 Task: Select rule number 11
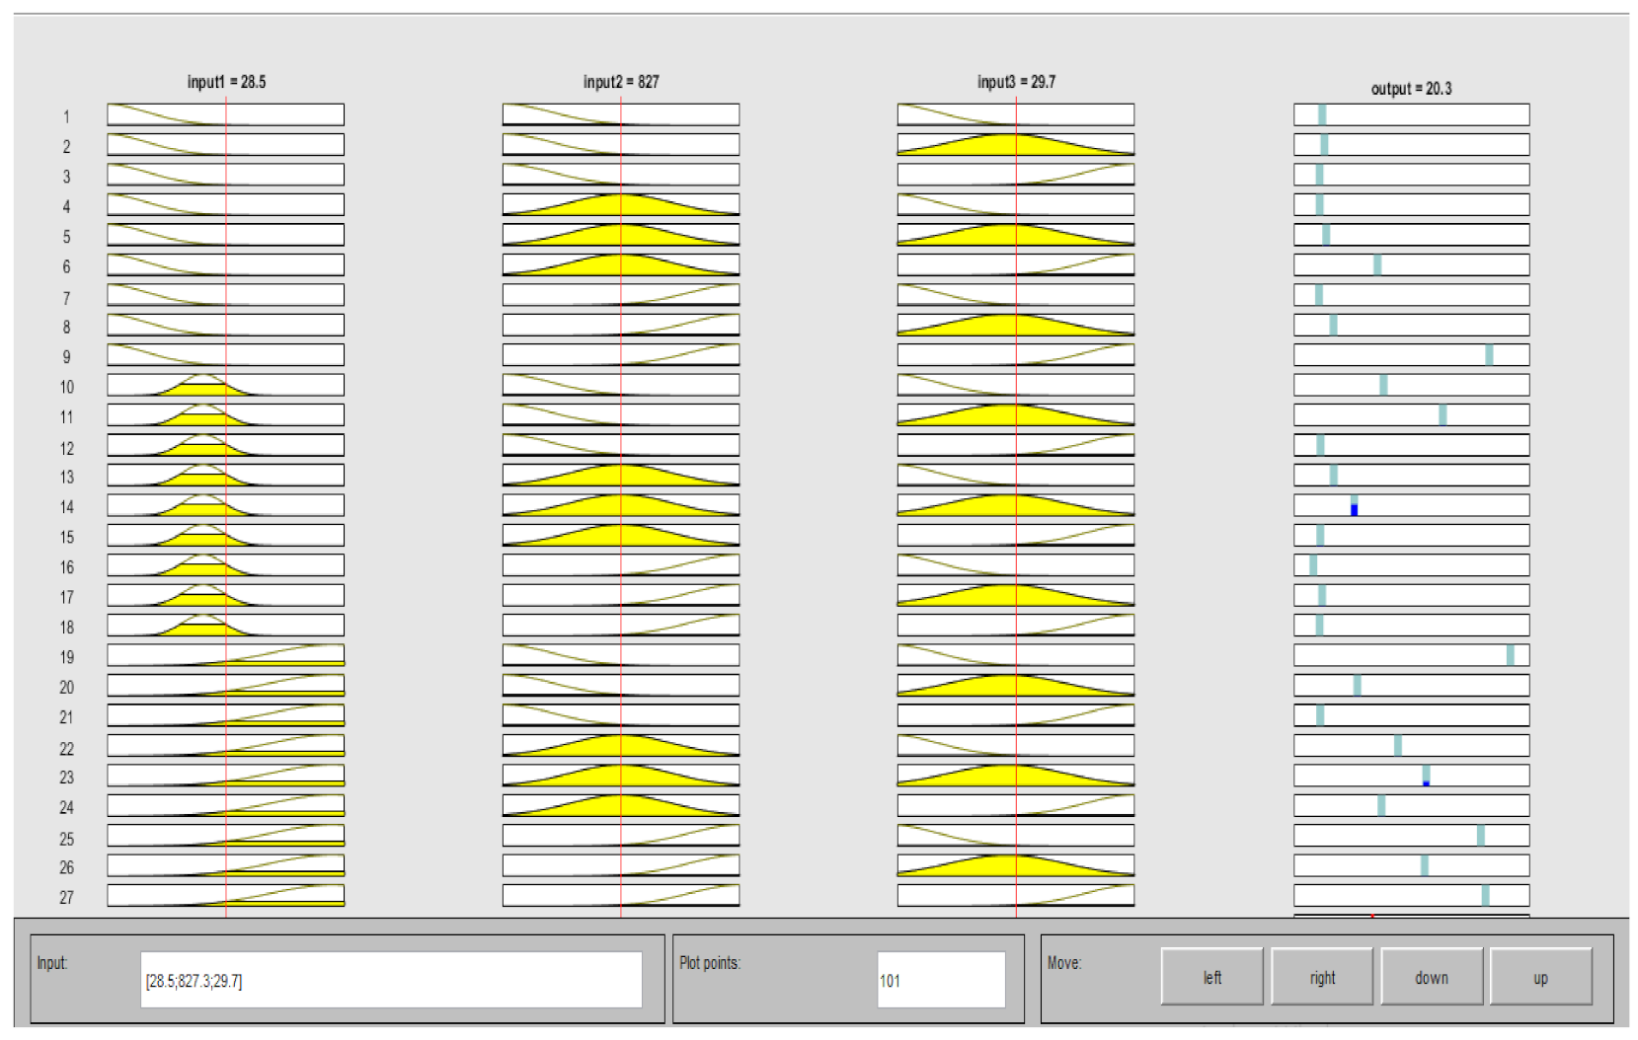(67, 416)
